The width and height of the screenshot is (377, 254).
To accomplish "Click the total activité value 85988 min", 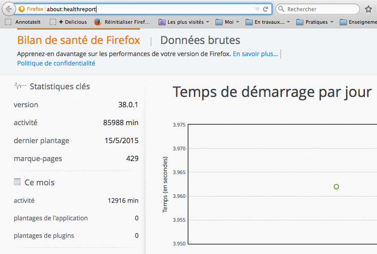I will coord(121,123).
